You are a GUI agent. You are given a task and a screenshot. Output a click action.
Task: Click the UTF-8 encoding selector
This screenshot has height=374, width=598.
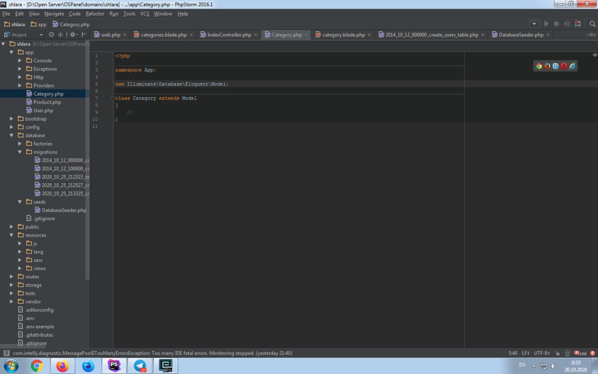pyautogui.click(x=542, y=353)
